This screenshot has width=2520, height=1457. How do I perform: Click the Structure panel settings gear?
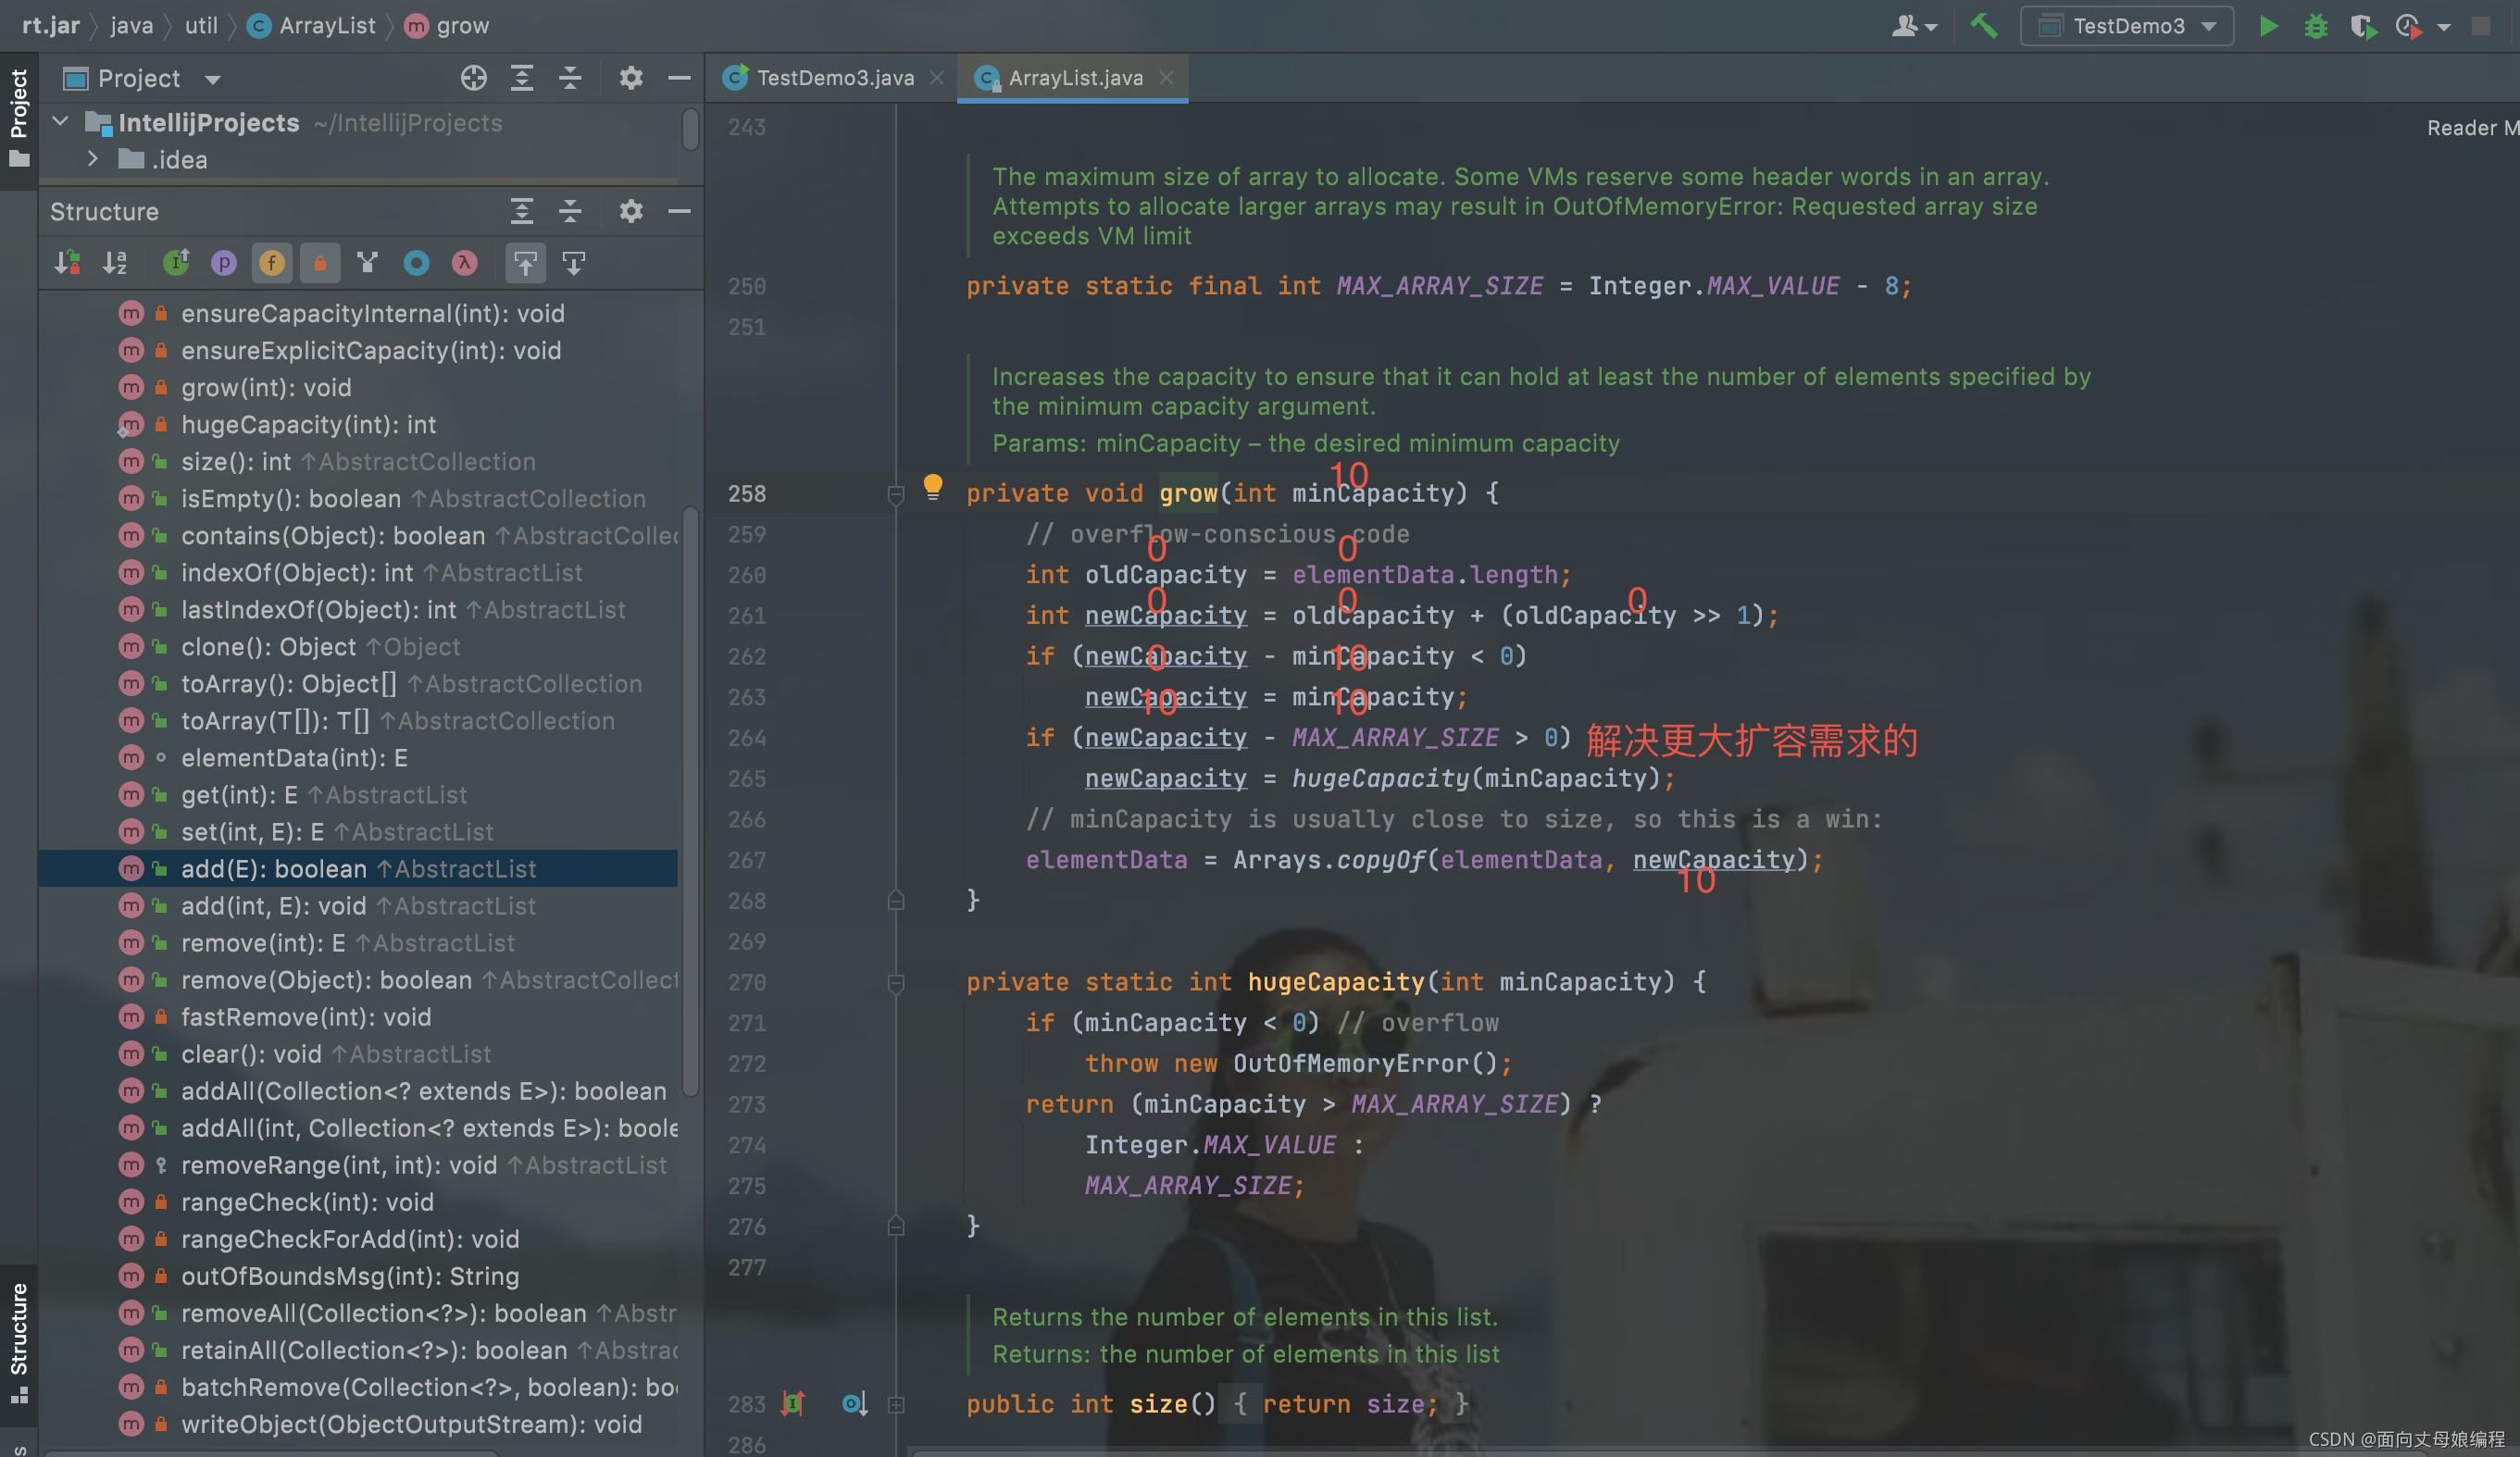click(630, 211)
